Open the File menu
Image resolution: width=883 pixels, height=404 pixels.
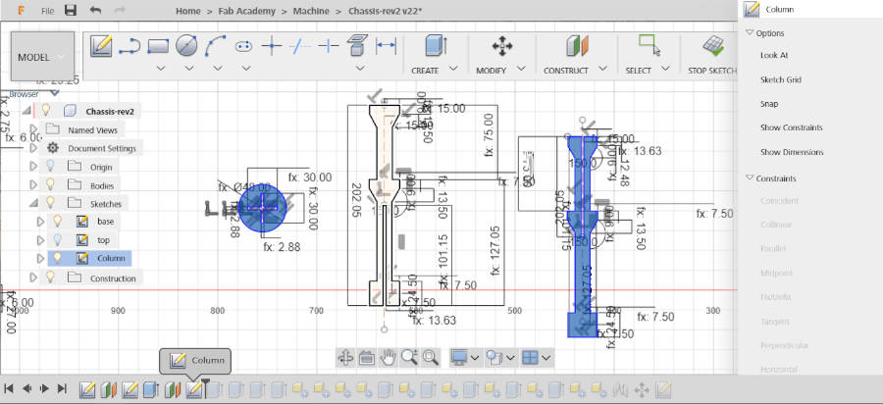pyautogui.click(x=48, y=10)
